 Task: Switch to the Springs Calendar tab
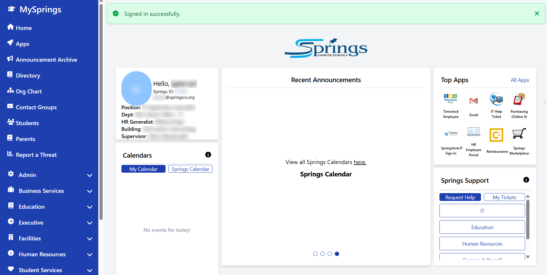click(x=190, y=169)
